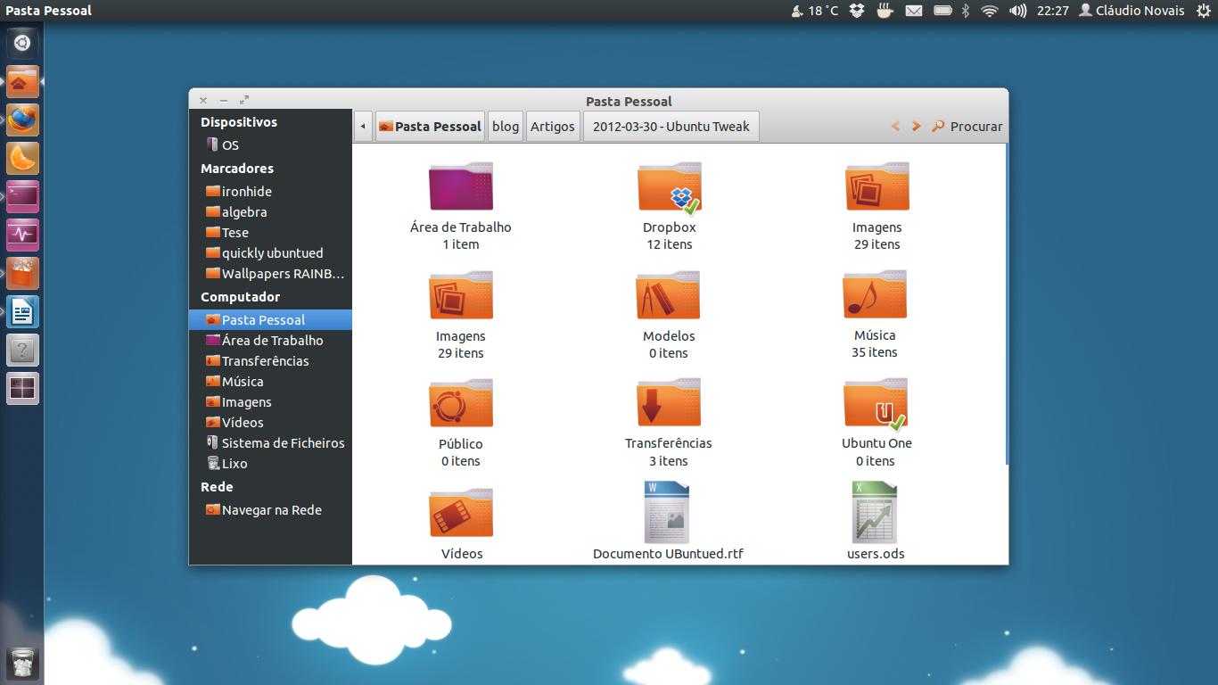Click the volume indicator
The image size is (1218, 685).
coord(1016,11)
